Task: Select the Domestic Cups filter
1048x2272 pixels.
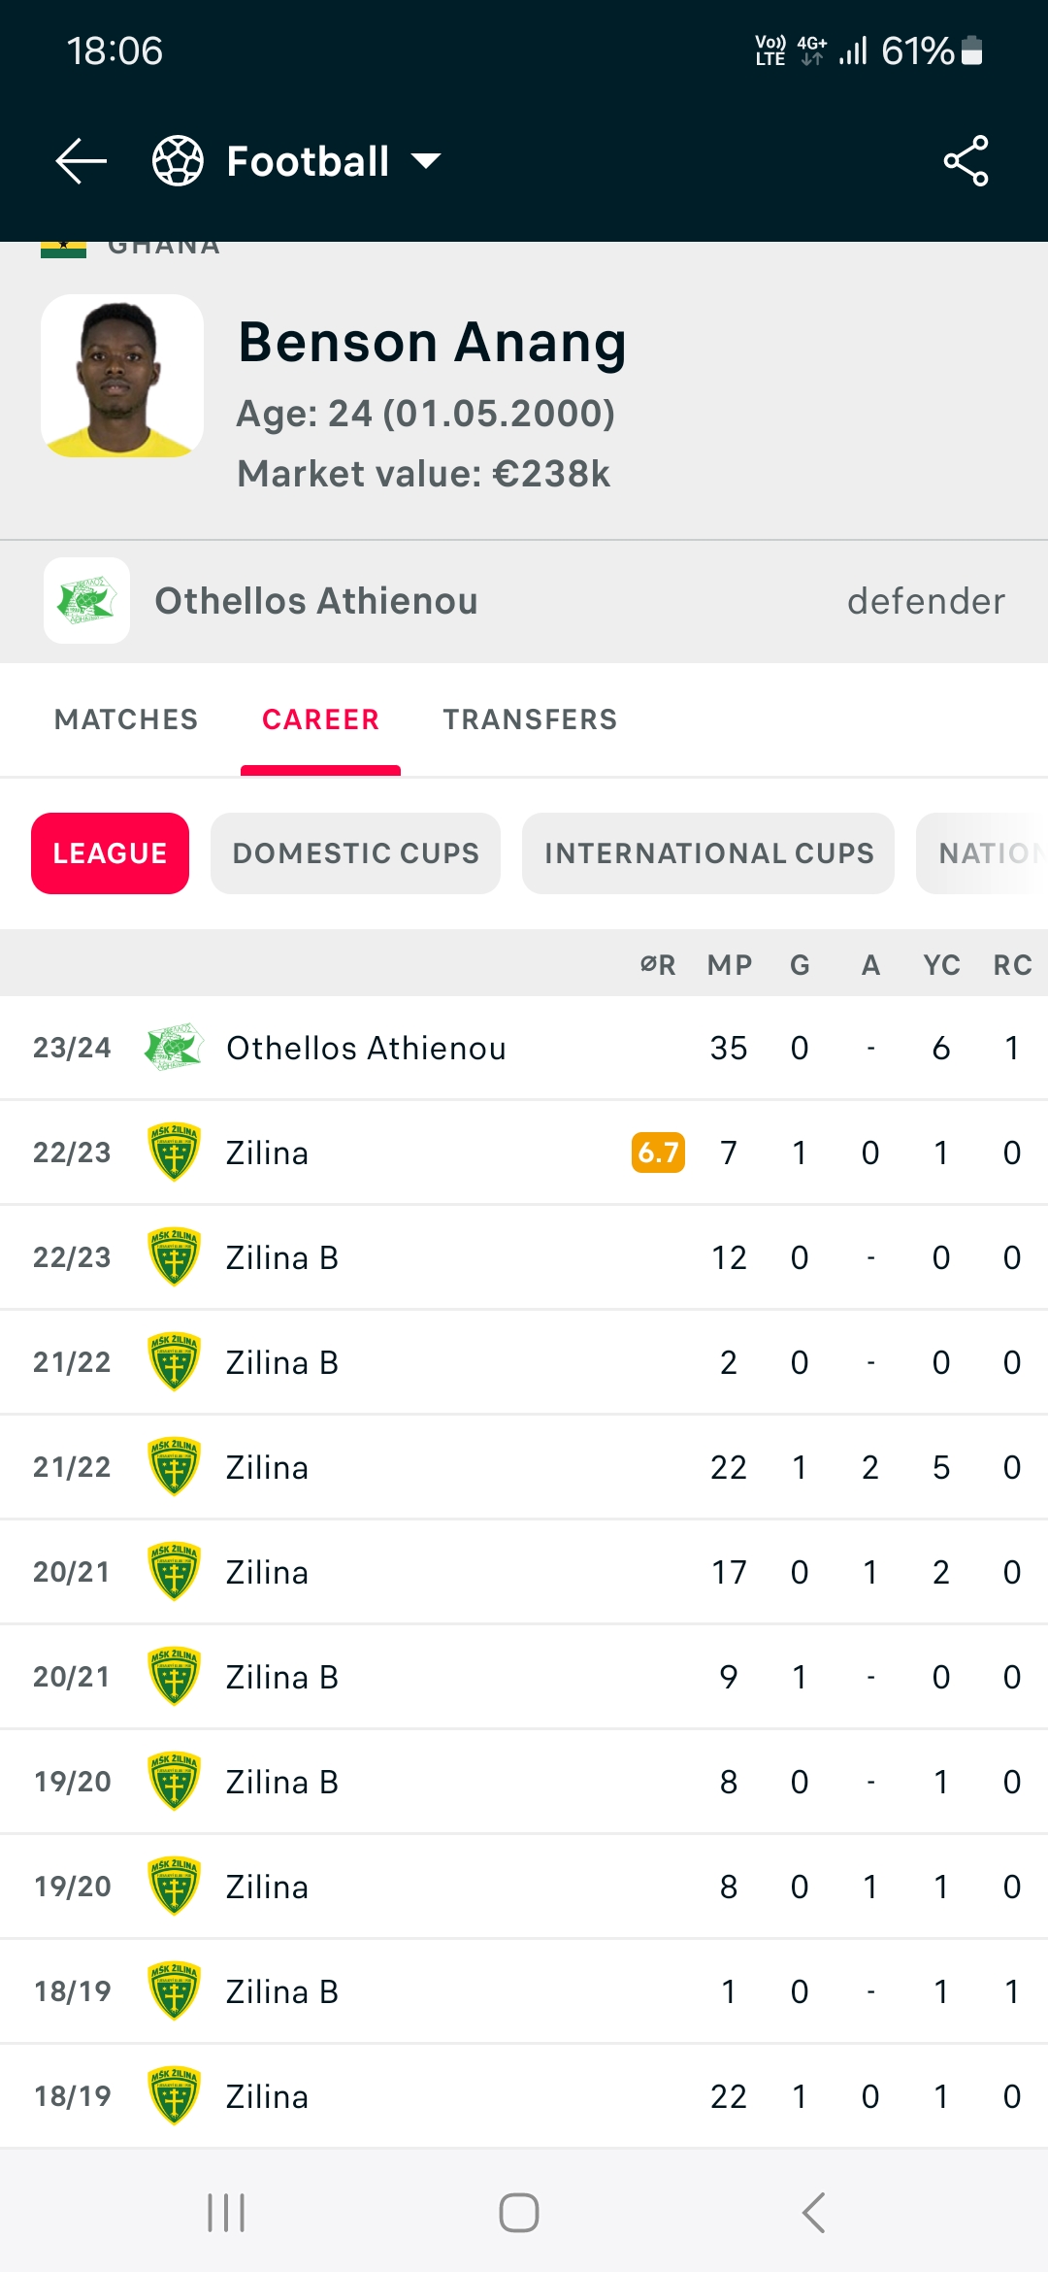Action: (355, 853)
